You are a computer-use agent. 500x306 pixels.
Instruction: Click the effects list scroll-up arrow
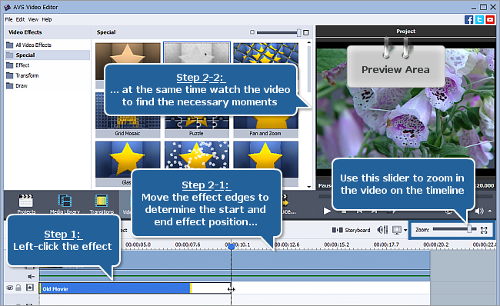[x=308, y=42]
